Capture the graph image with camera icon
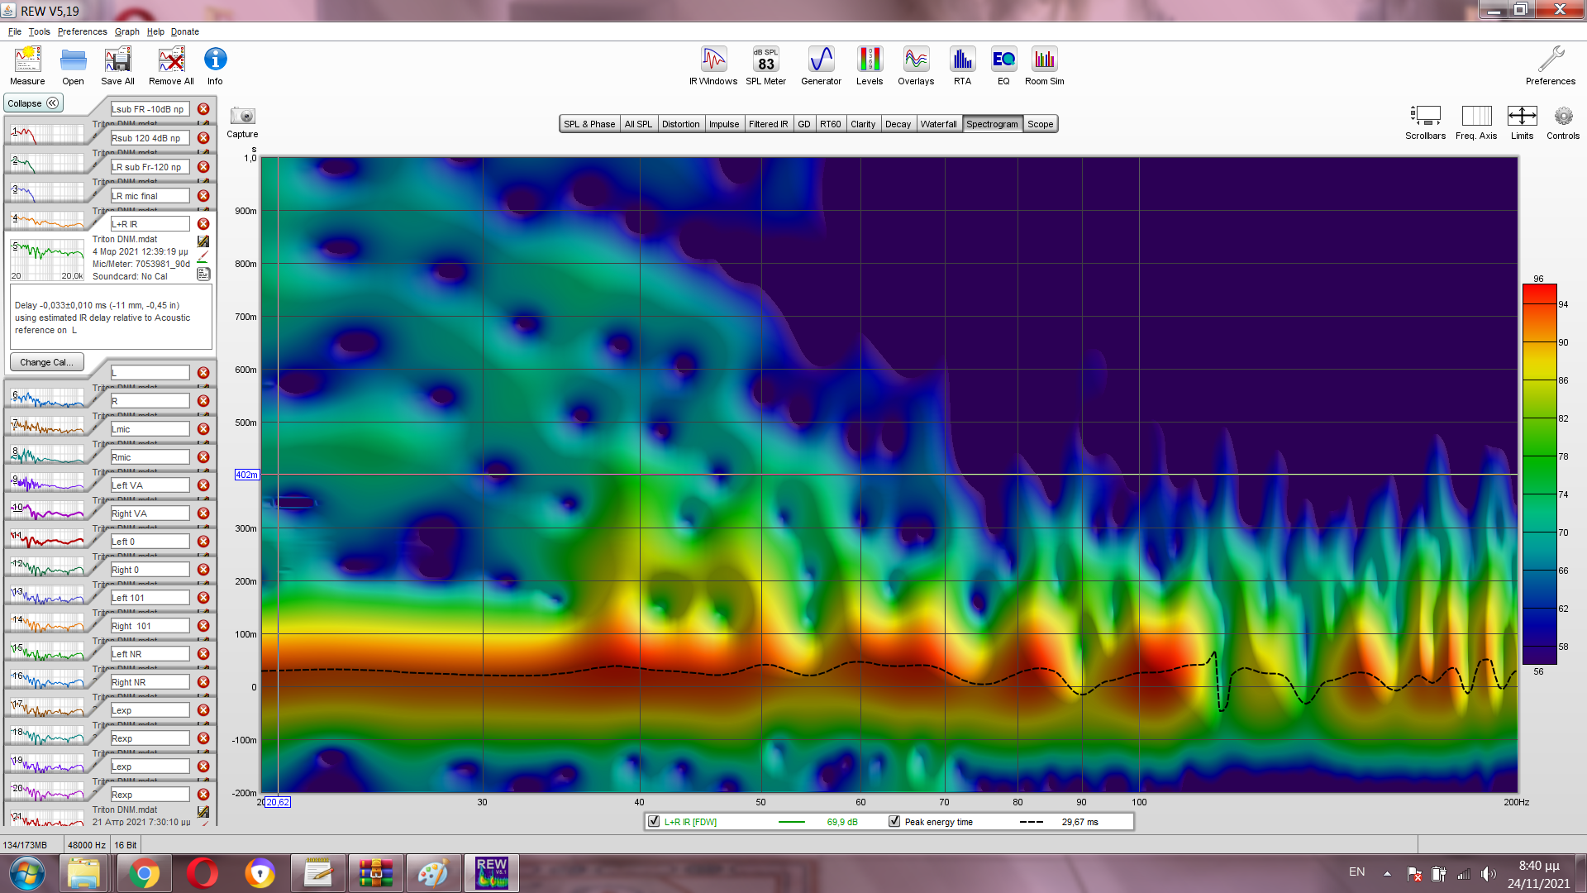The height and width of the screenshot is (893, 1587). point(242,117)
